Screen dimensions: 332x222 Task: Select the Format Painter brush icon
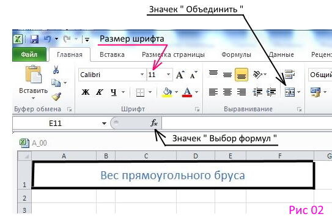pyautogui.click(x=56, y=97)
